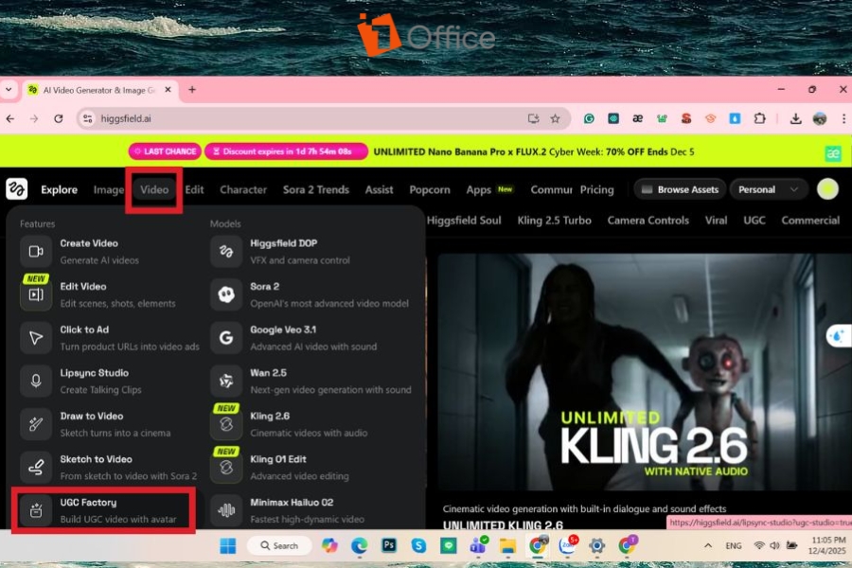Open Windows Start menu

click(227, 545)
